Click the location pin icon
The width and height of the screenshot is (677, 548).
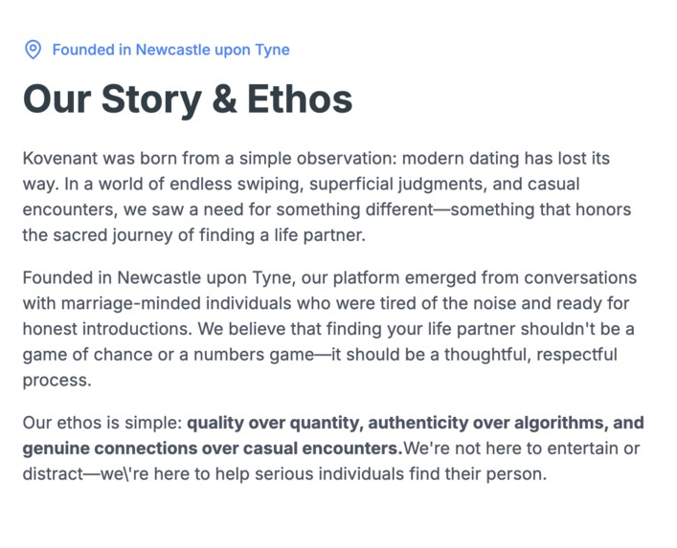[x=33, y=50]
